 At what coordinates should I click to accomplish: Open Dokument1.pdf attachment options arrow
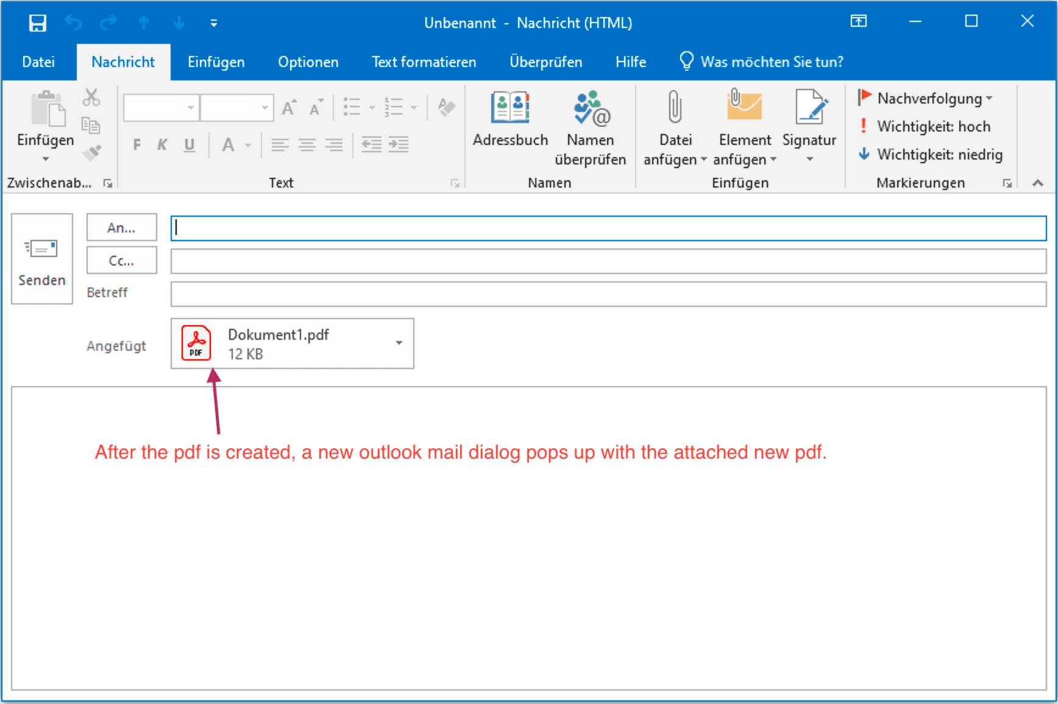click(399, 343)
